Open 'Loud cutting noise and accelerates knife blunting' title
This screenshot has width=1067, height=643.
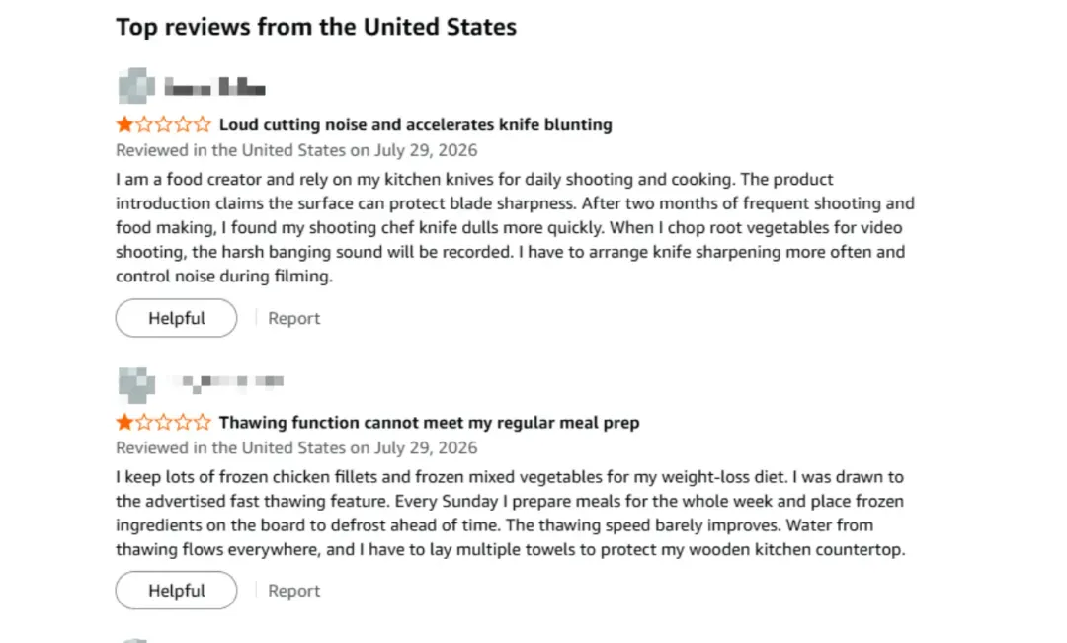point(415,124)
